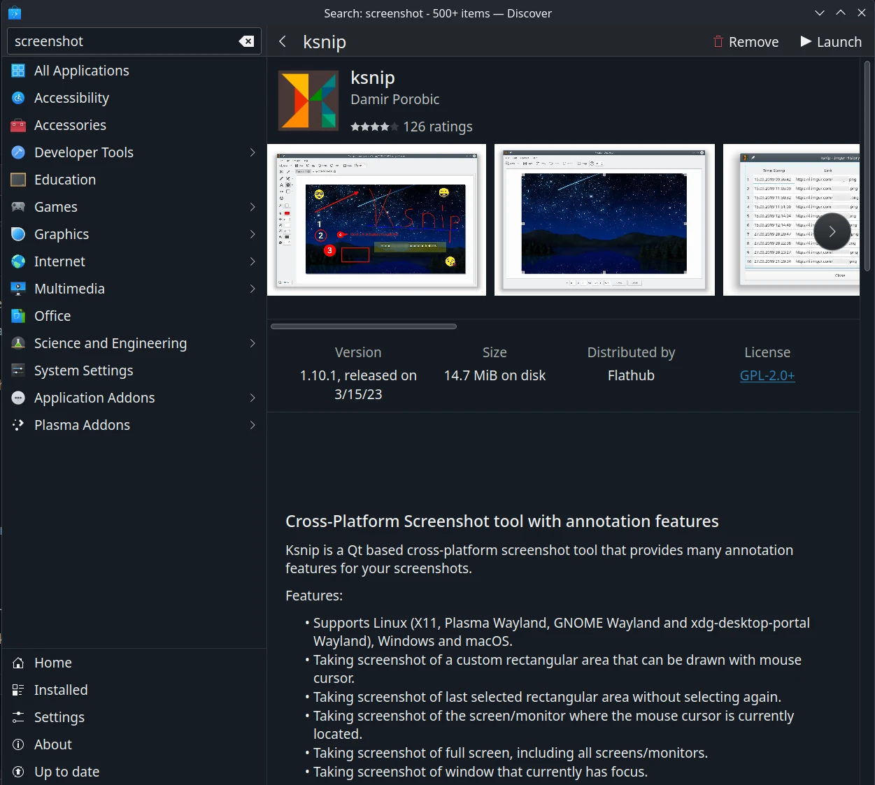Click the Office category icon
The width and height of the screenshot is (875, 785).
click(x=19, y=316)
